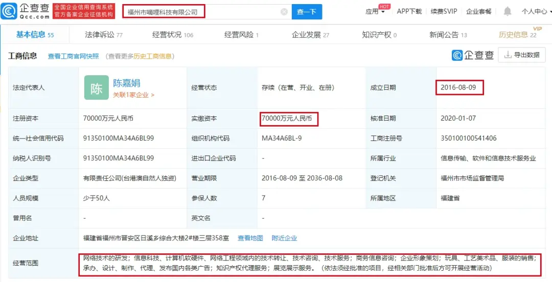Click the 续费SVIP link

pyautogui.click(x=444, y=11)
